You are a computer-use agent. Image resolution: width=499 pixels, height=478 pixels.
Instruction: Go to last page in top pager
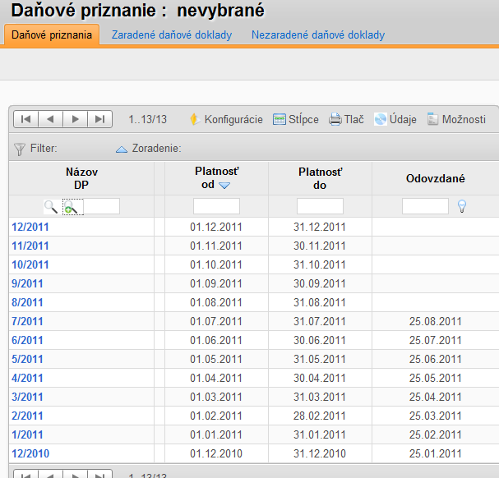(100, 119)
